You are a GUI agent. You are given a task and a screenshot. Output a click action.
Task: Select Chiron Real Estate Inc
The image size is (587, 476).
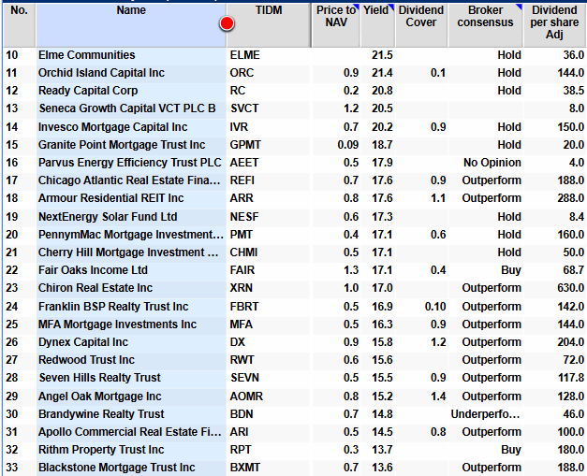[95, 288]
